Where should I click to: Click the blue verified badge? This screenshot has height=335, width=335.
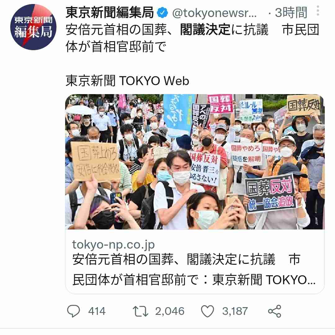[x=163, y=13]
